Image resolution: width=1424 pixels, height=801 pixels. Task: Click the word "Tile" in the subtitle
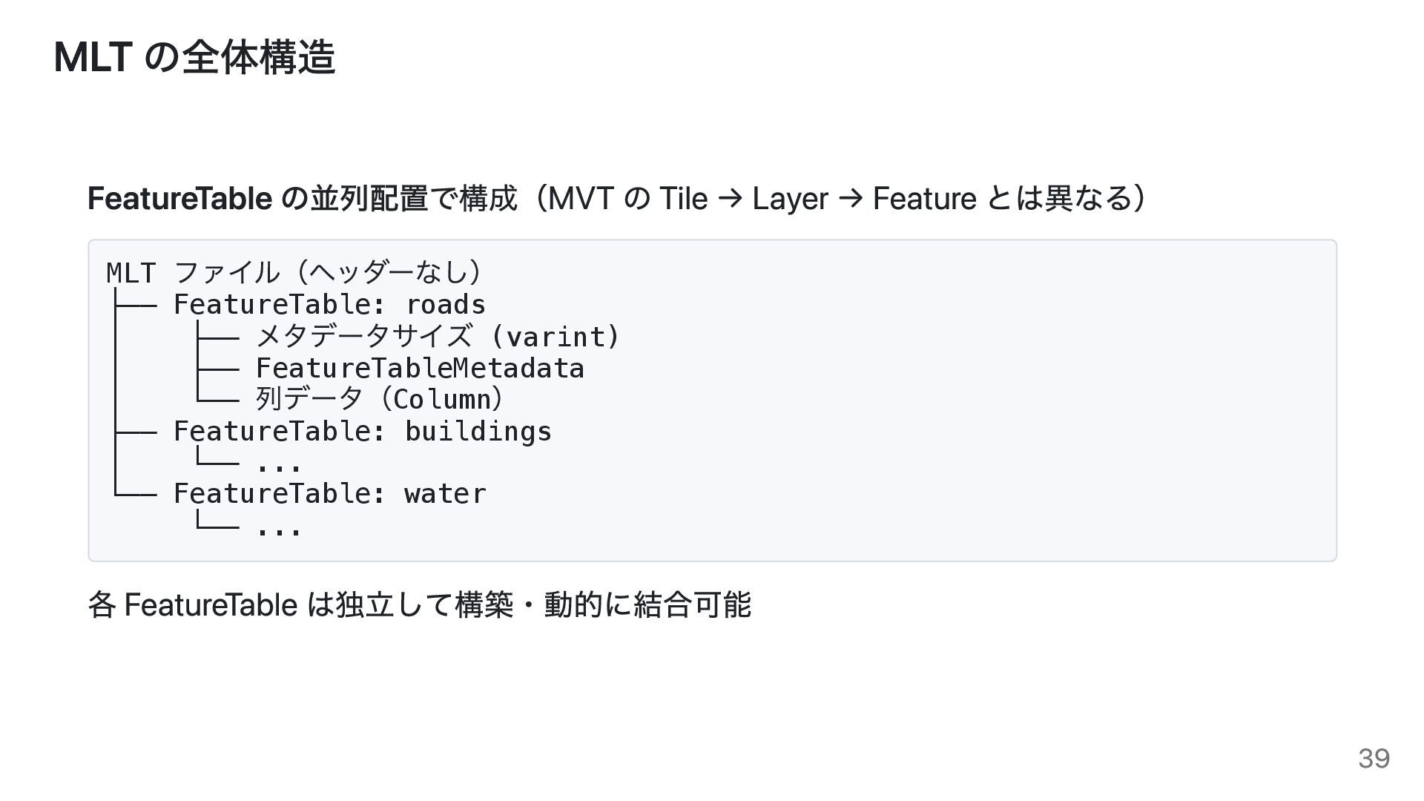coord(683,199)
